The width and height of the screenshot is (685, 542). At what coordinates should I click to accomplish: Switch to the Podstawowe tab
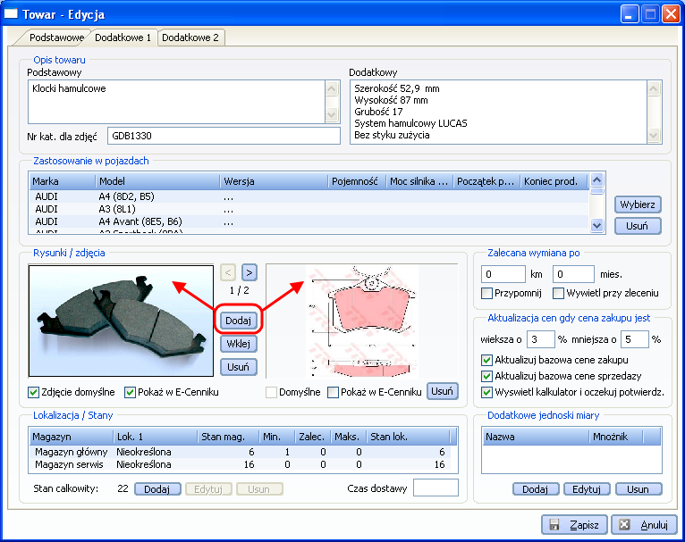pos(56,38)
